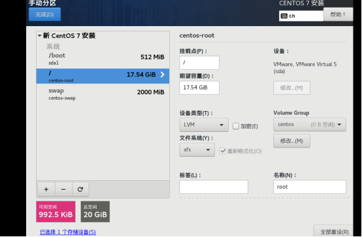This screenshot has width=362, height=237.
Task: Open the LVM device type dropdown
Action: tap(204, 125)
